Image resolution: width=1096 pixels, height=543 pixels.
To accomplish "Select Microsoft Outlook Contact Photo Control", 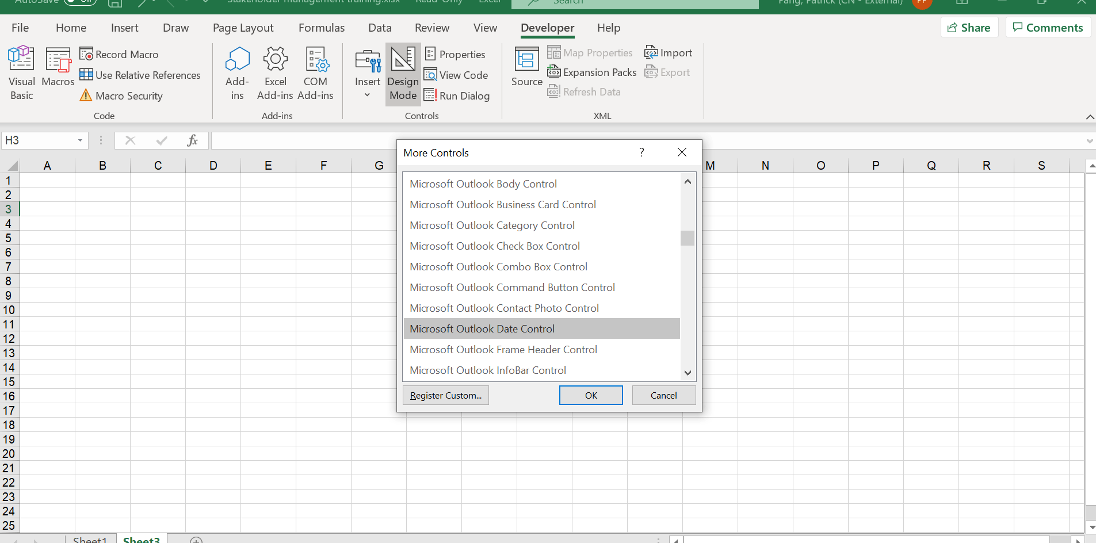I will click(x=542, y=308).
